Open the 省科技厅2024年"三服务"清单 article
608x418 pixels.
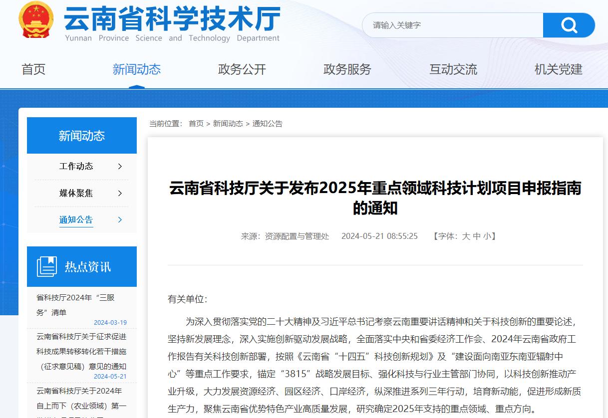coord(75,305)
